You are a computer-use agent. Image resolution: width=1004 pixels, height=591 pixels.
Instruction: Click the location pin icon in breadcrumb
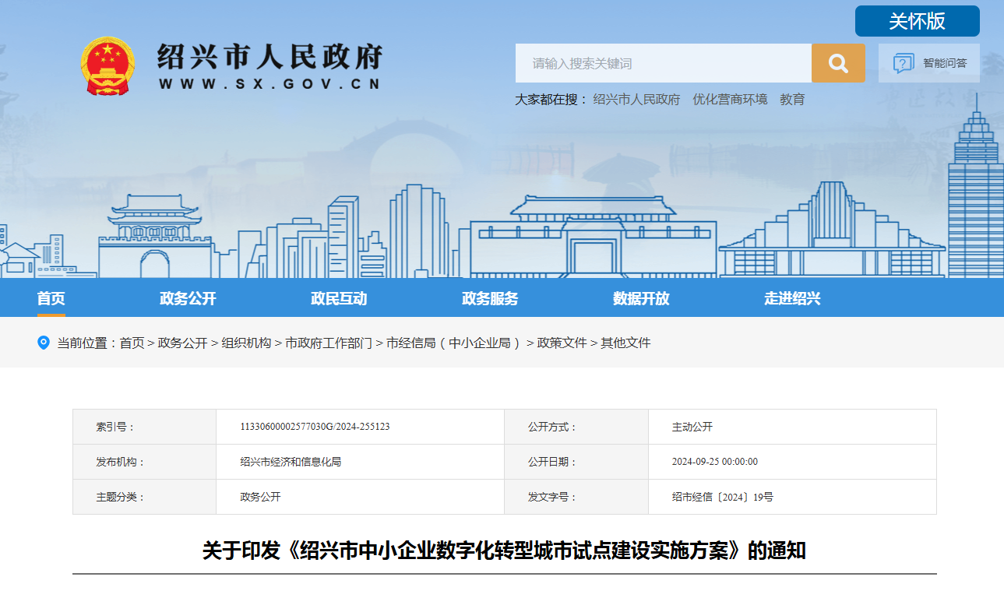click(44, 343)
